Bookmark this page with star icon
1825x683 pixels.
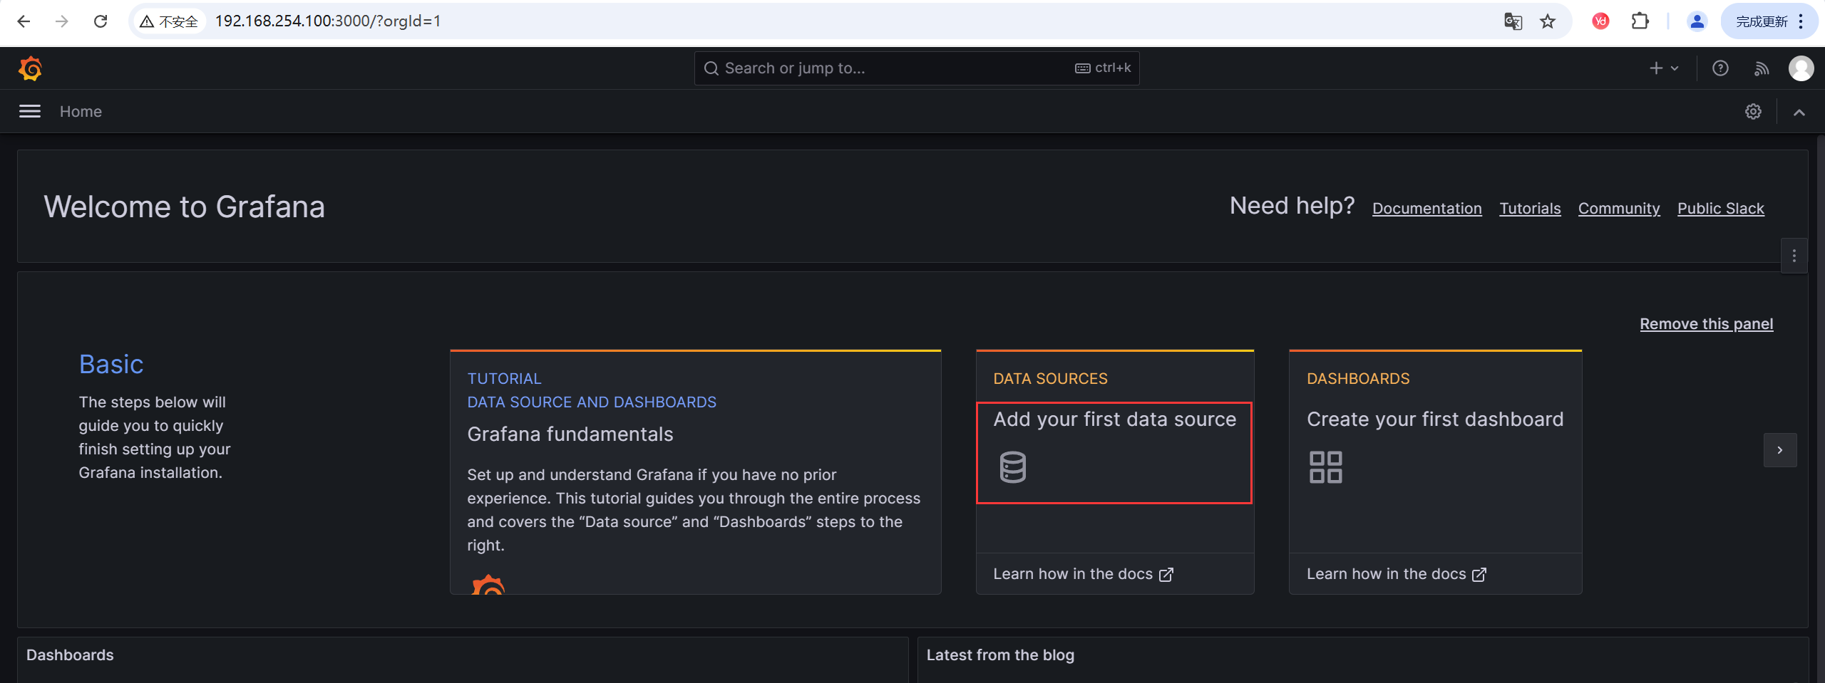tap(1547, 21)
